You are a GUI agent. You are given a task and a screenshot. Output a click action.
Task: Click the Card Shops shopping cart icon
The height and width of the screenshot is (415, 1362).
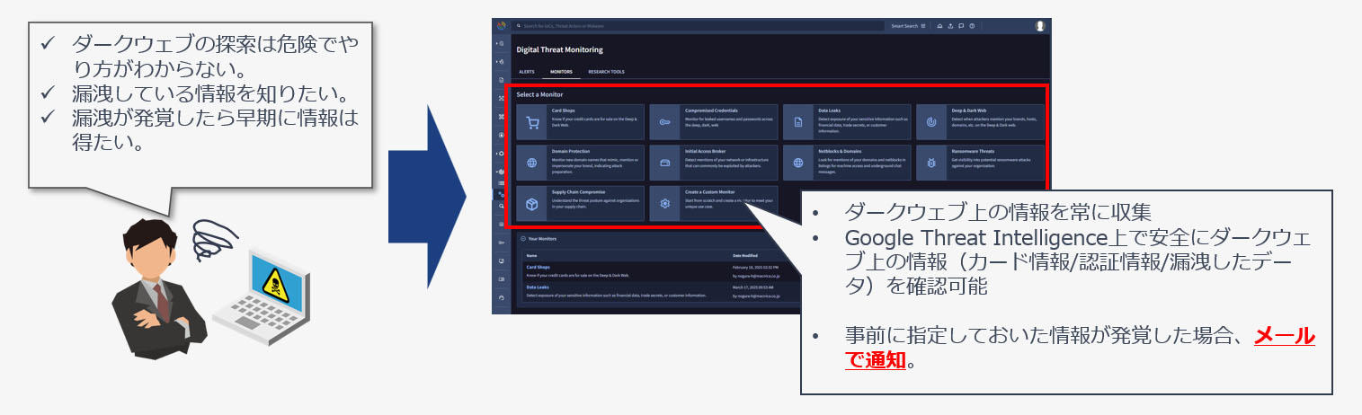[532, 122]
